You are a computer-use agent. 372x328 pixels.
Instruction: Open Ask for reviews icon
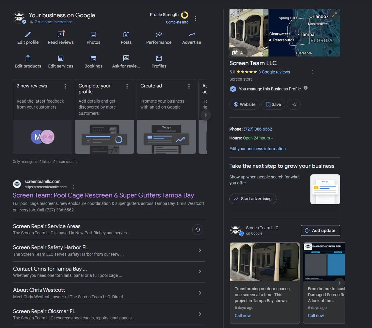[126, 58]
